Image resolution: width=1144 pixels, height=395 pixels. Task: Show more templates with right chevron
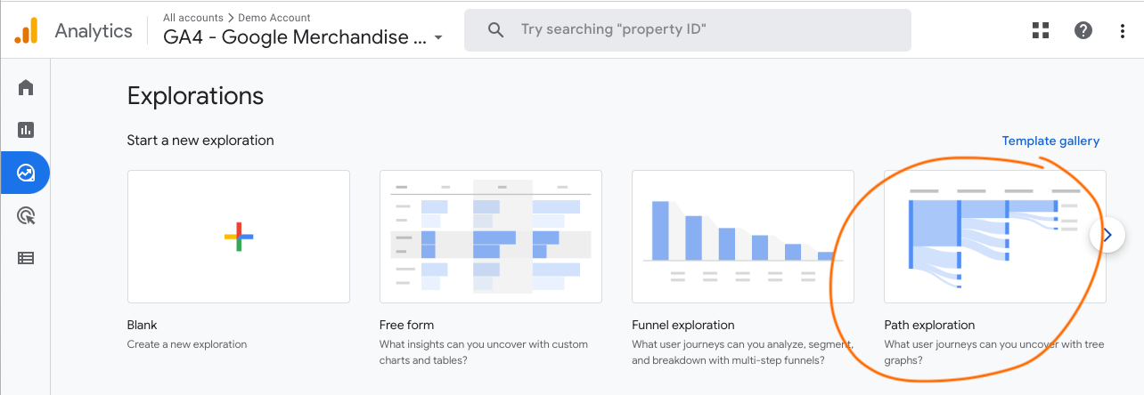(1107, 236)
